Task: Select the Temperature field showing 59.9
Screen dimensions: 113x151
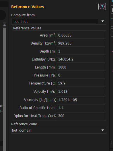Action: (81, 83)
